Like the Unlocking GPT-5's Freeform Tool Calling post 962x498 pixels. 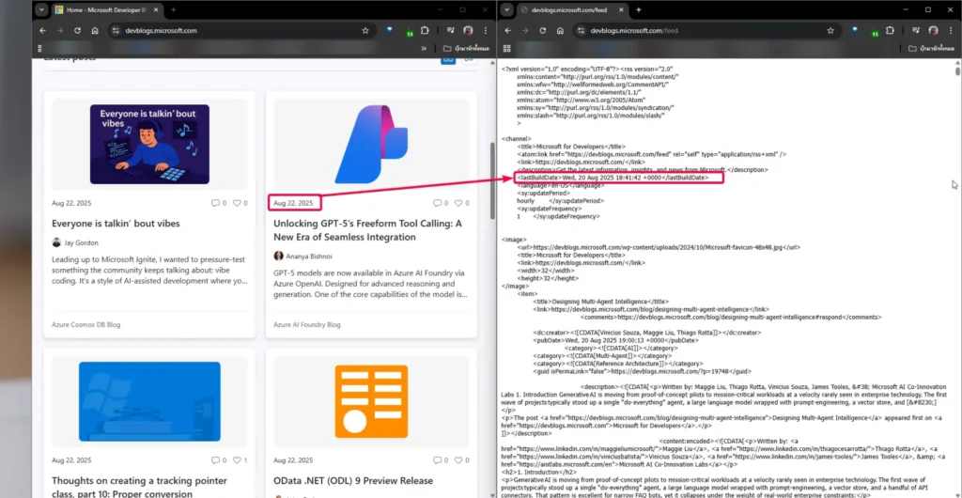[458, 203]
